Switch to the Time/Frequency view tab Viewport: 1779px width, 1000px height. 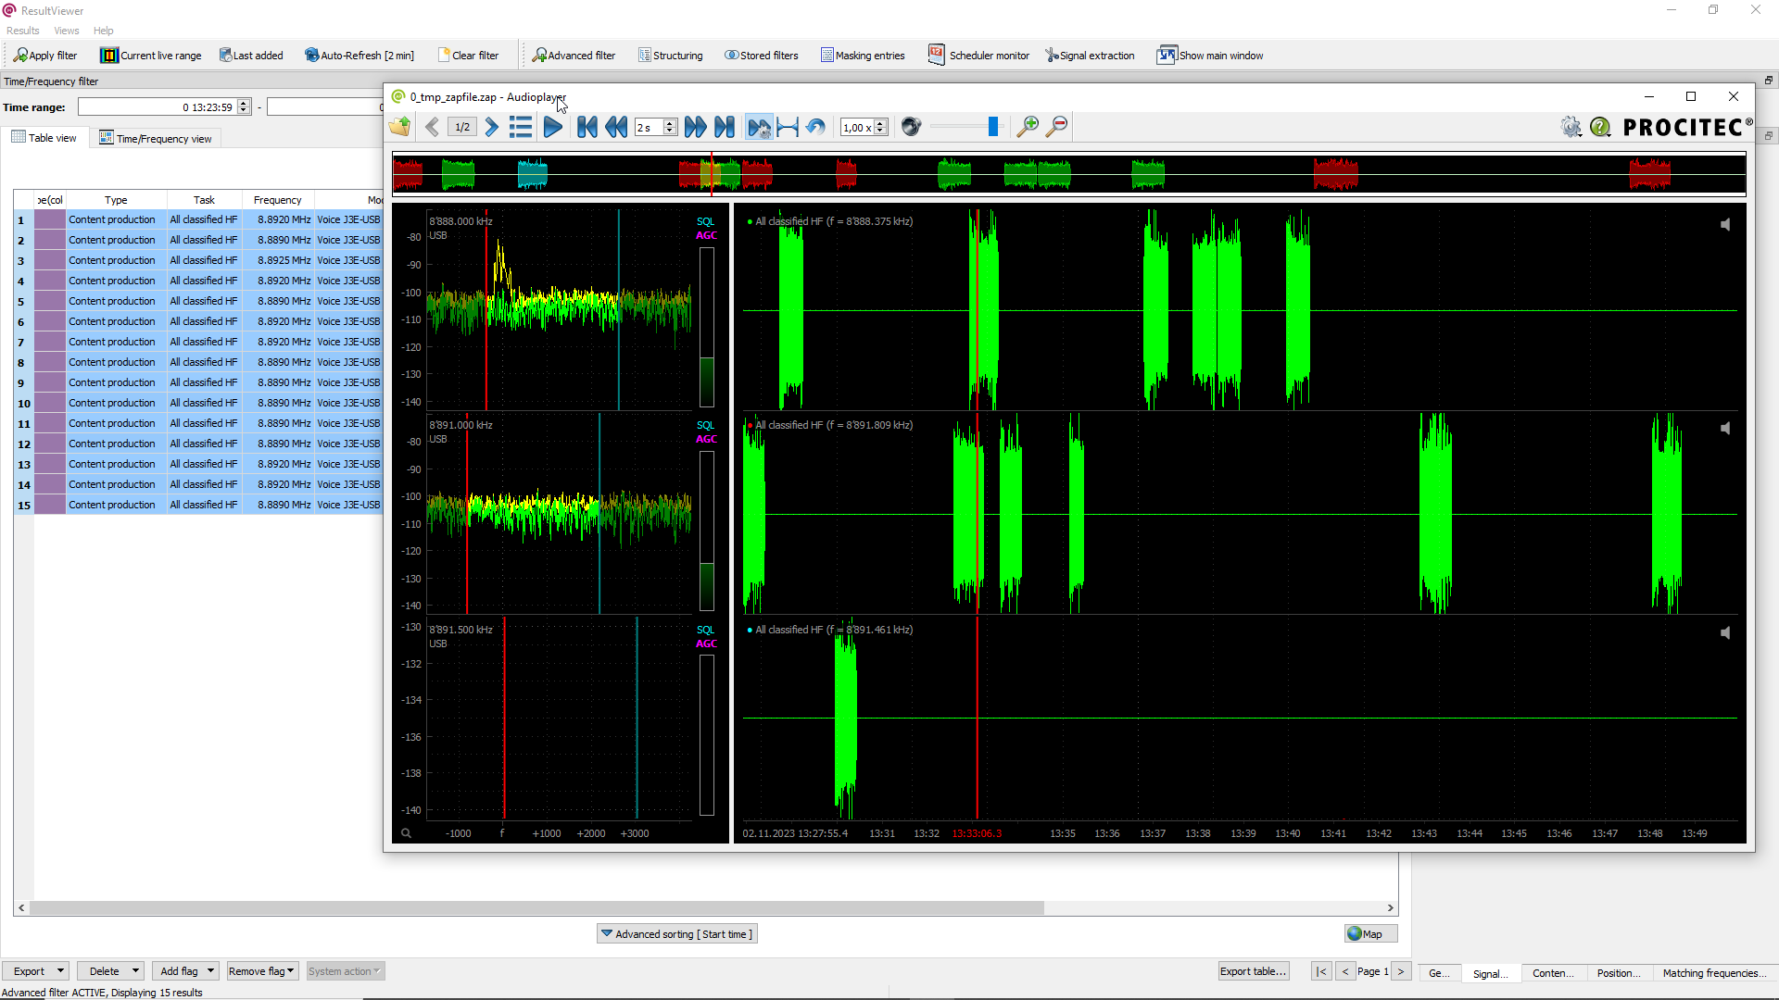click(x=156, y=139)
